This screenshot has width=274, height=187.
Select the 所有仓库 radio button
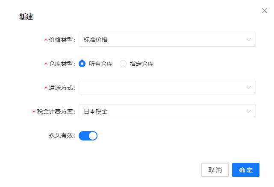pos(82,64)
